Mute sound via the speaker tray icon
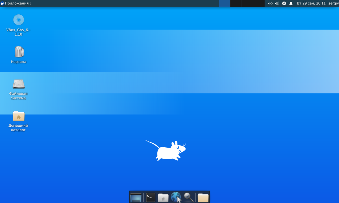The image size is (339, 203). pyautogui.click(x=277, y=3)
